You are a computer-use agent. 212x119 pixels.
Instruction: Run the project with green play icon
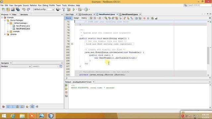tap(74, 9)
